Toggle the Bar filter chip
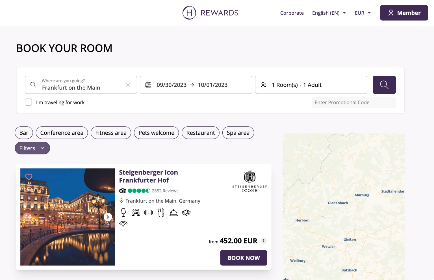The height and width of the screenshot is (280, 434). 24,133
